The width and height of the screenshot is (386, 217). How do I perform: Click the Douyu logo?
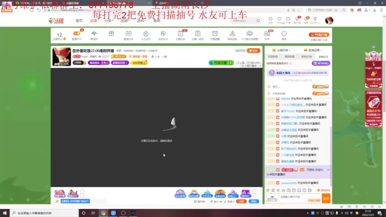click(x=56, y=21)
